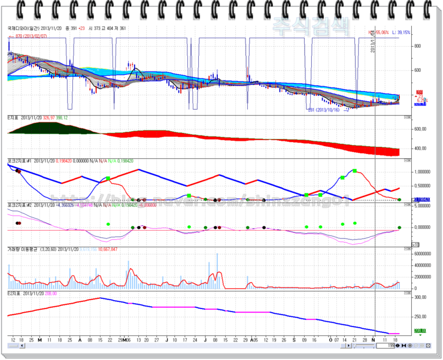The width and height of the screenshot is (443, 360).
Task: Click the green square signal at 포크2지표 #1 peak
Action: [355, 171]
